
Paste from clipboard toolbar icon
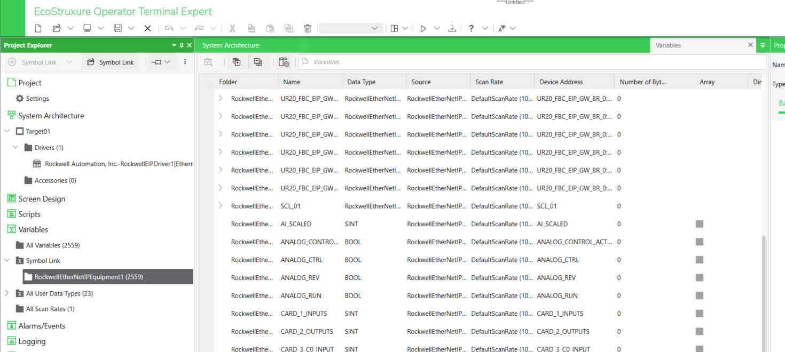270,28
